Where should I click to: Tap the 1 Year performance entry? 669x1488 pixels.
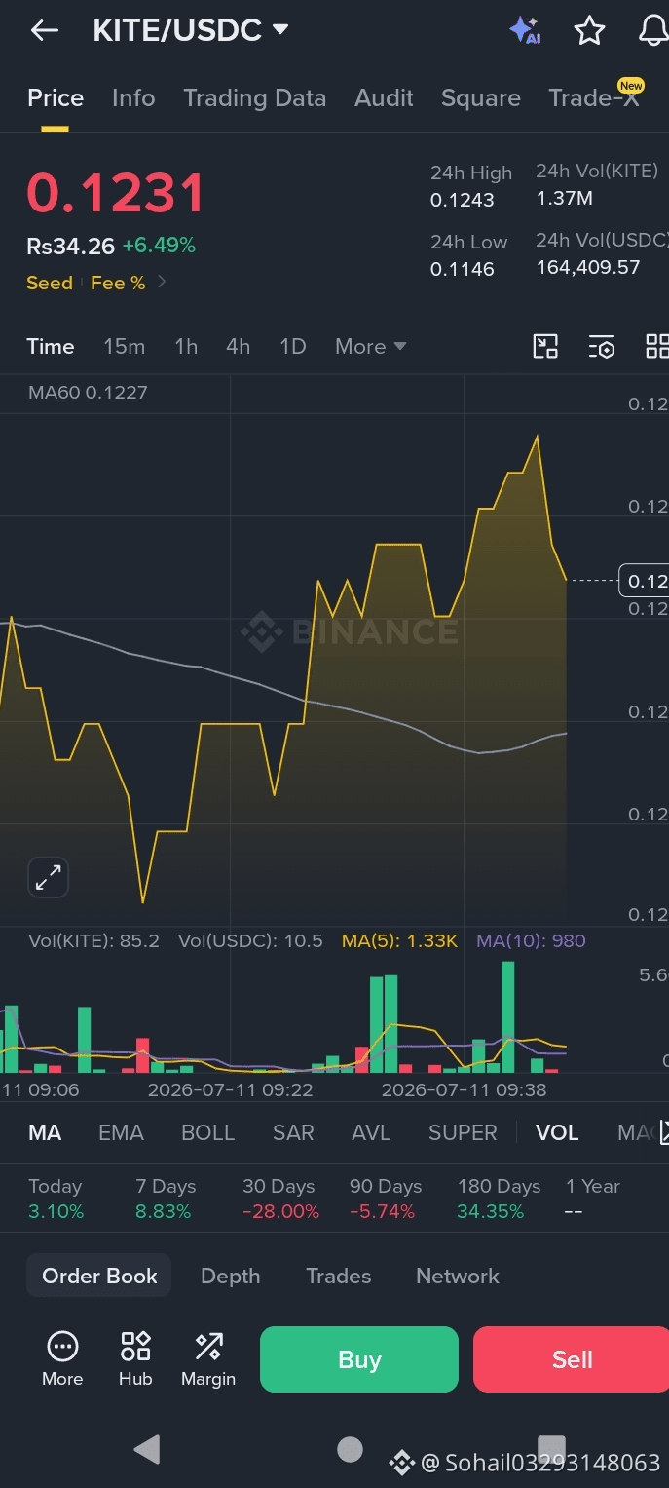[593, 1199]
